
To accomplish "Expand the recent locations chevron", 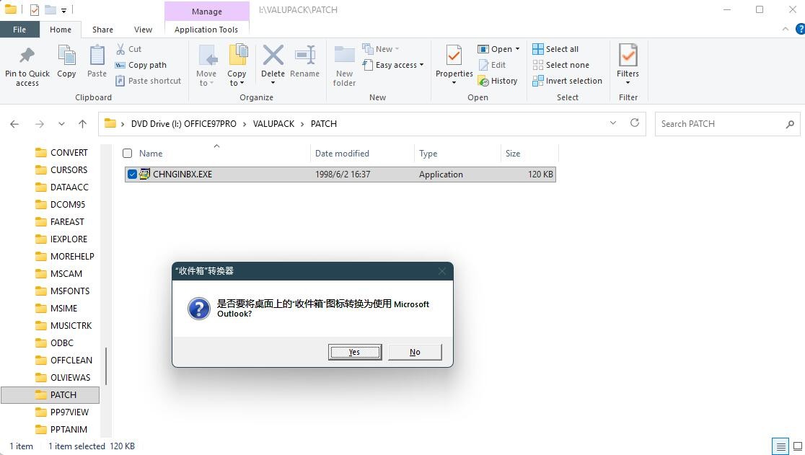I will tap(61, 124).
